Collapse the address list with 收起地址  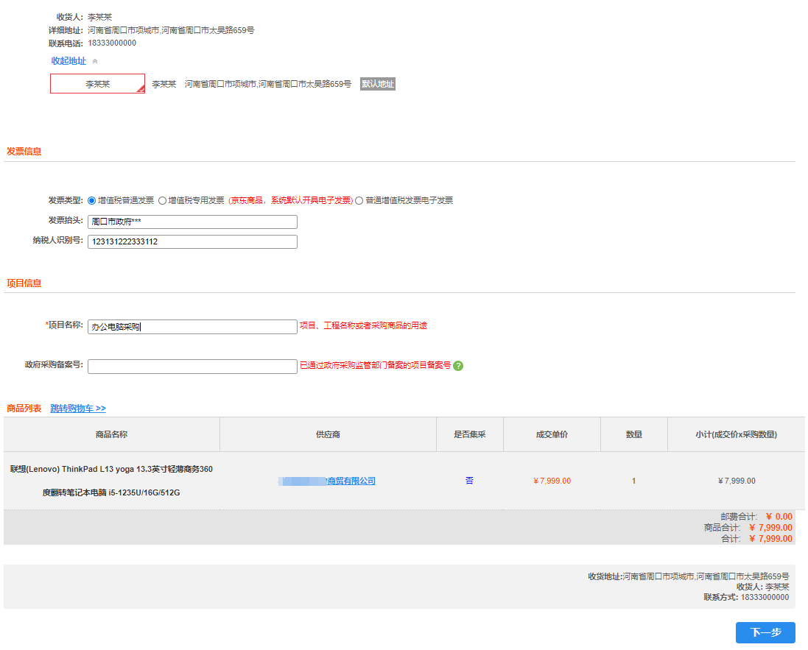68,61
